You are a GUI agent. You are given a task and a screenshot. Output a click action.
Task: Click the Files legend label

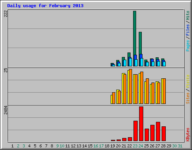pos(188,30)
